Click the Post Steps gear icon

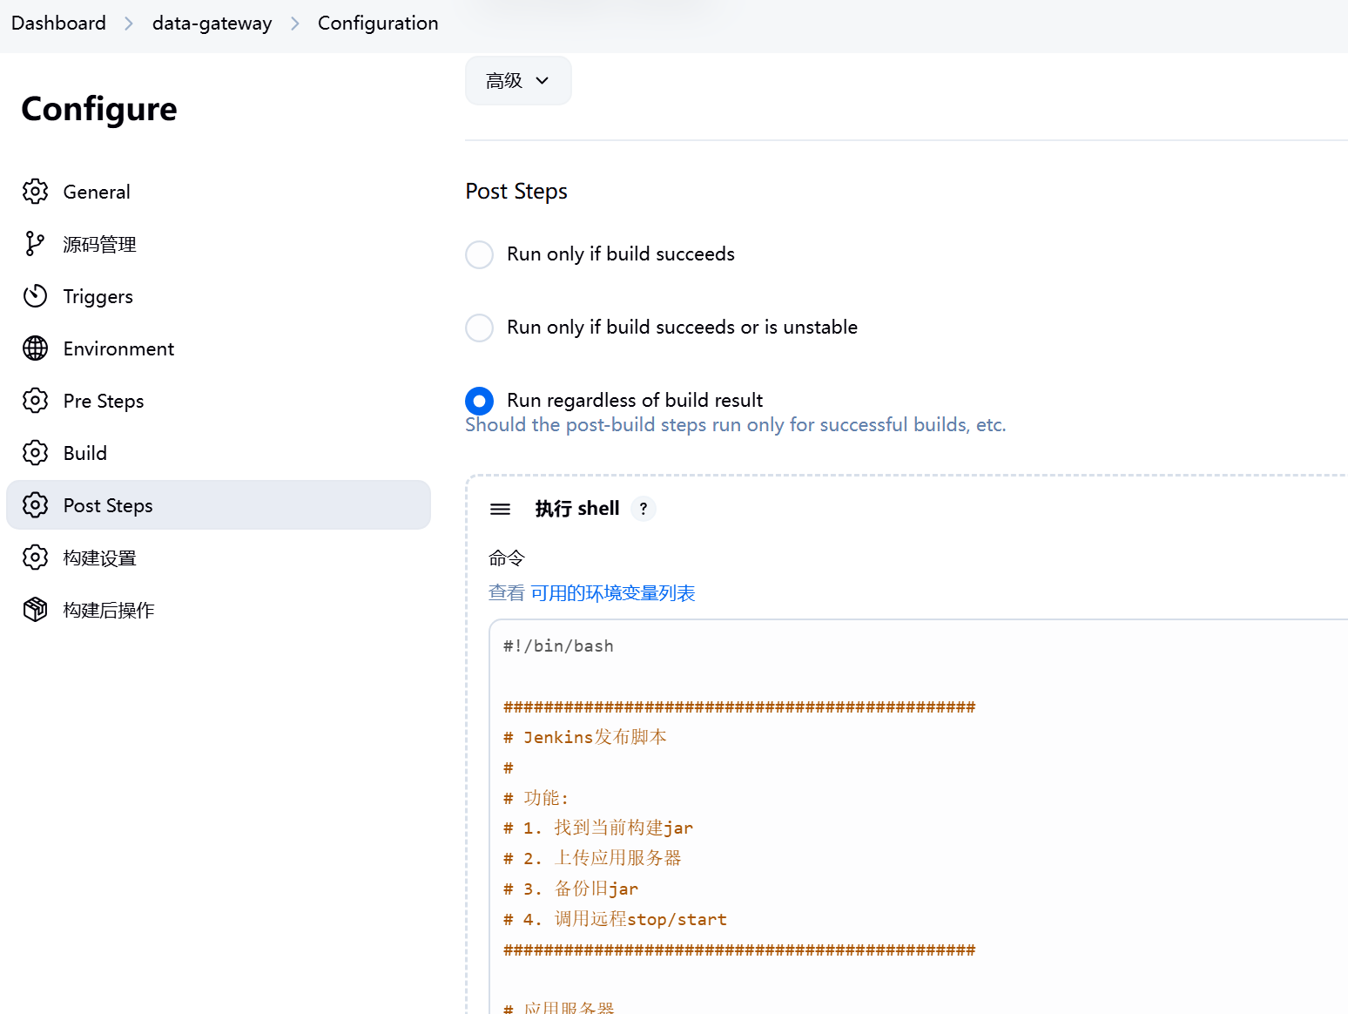(x=35, y=505)
